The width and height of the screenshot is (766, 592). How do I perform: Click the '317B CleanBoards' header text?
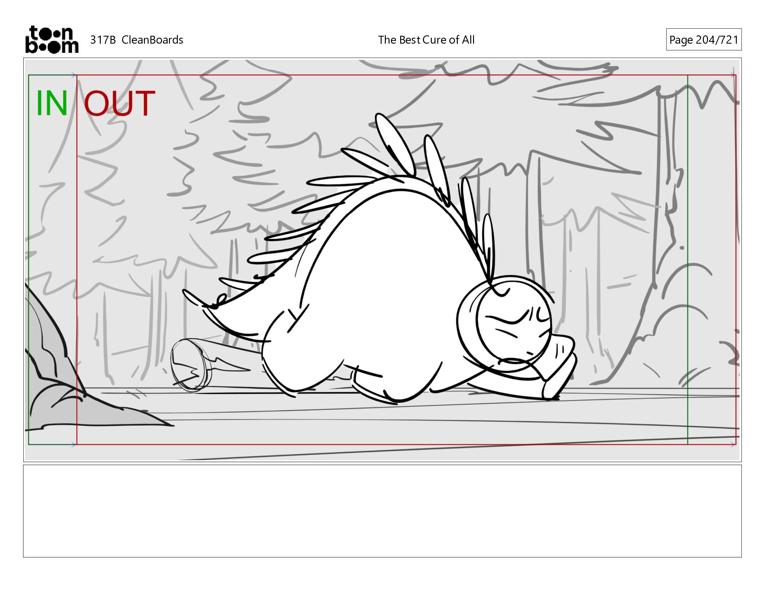click(136, 40)
